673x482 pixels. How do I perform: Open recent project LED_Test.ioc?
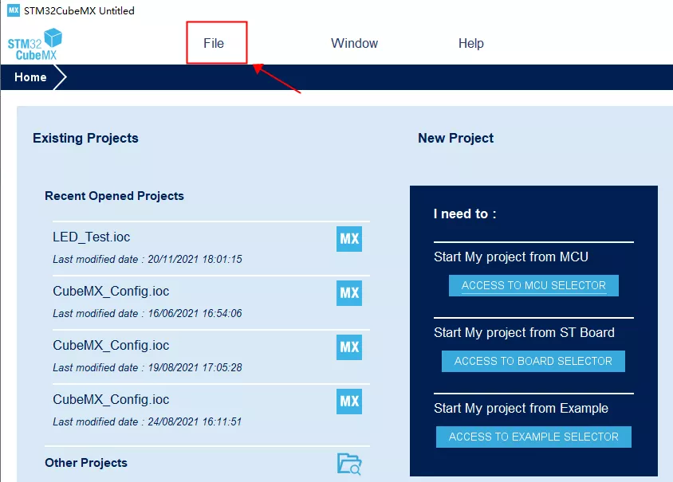(92, 237)
